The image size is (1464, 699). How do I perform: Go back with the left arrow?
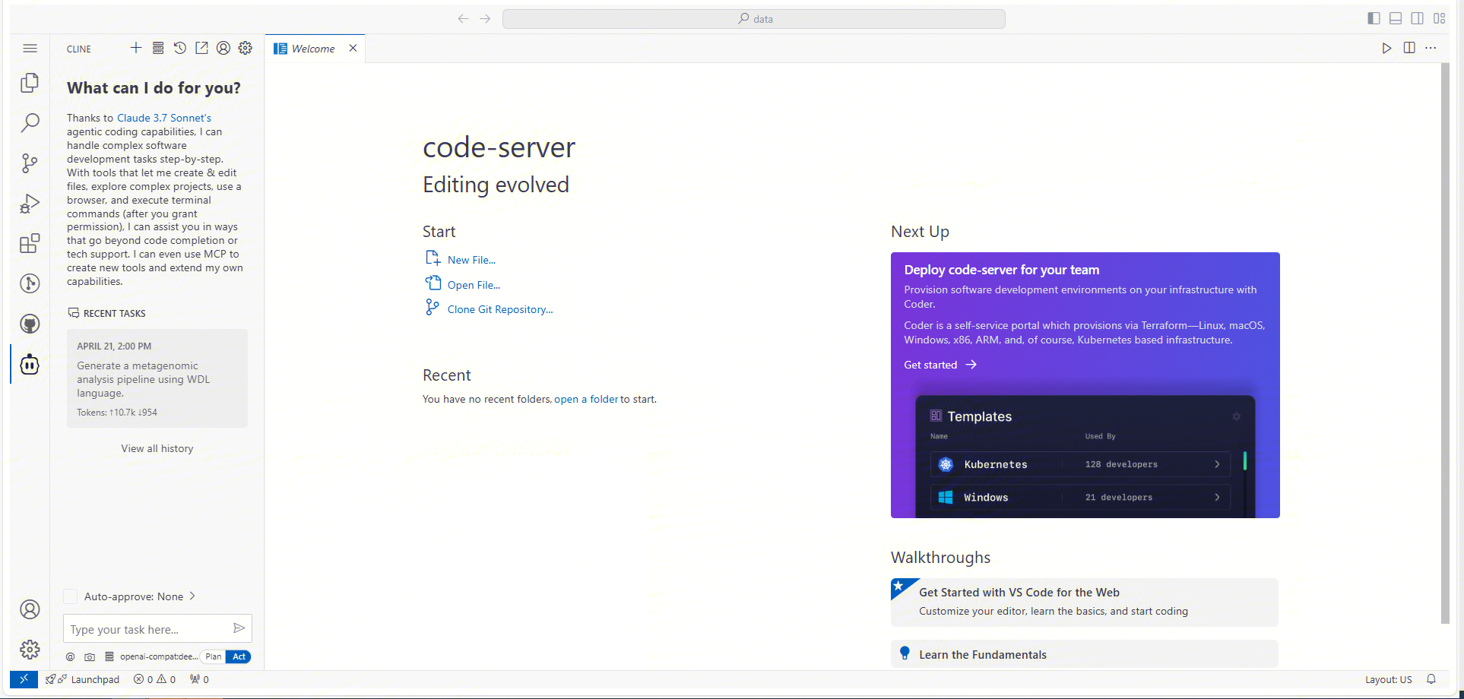tap(463, 18)
